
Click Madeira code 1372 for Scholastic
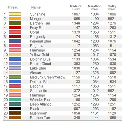[76, 91]
